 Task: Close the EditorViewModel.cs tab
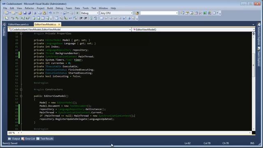(x=59, y=25)
